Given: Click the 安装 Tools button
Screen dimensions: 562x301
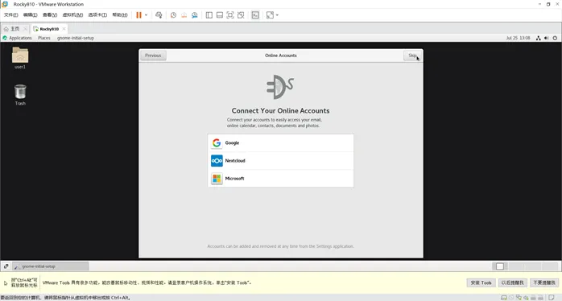Looking at the screenshot, I should point(481,282).
